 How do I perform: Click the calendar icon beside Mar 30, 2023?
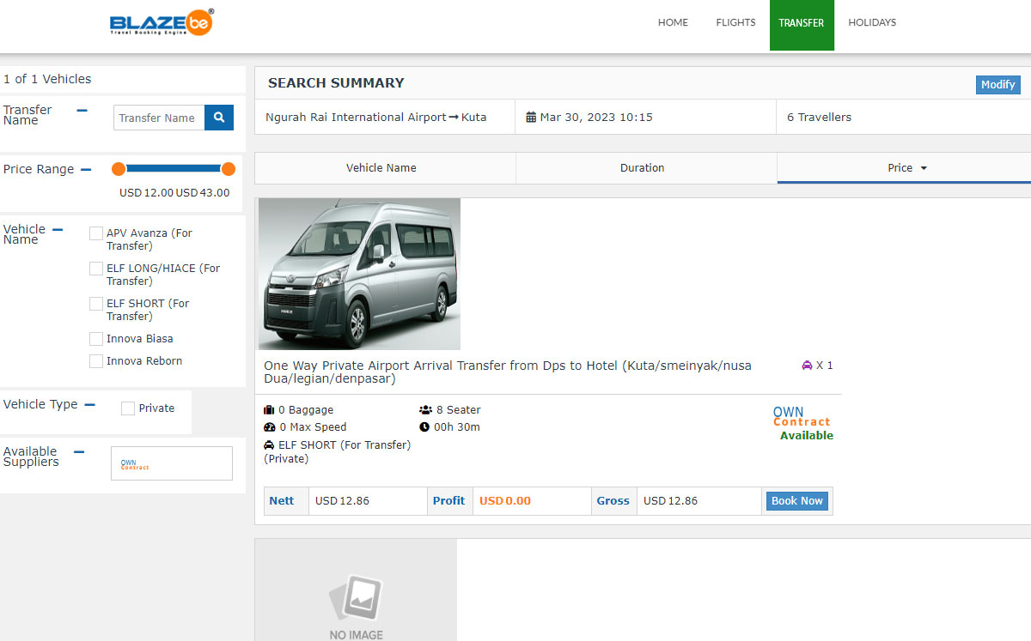click(531, 118)
